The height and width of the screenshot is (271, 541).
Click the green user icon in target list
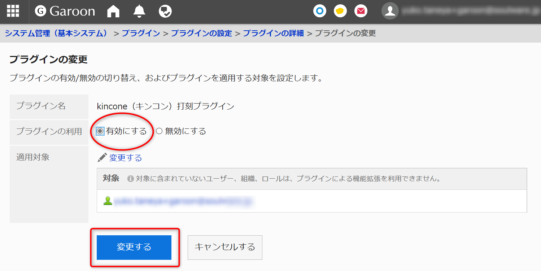(x=108, y=201)
